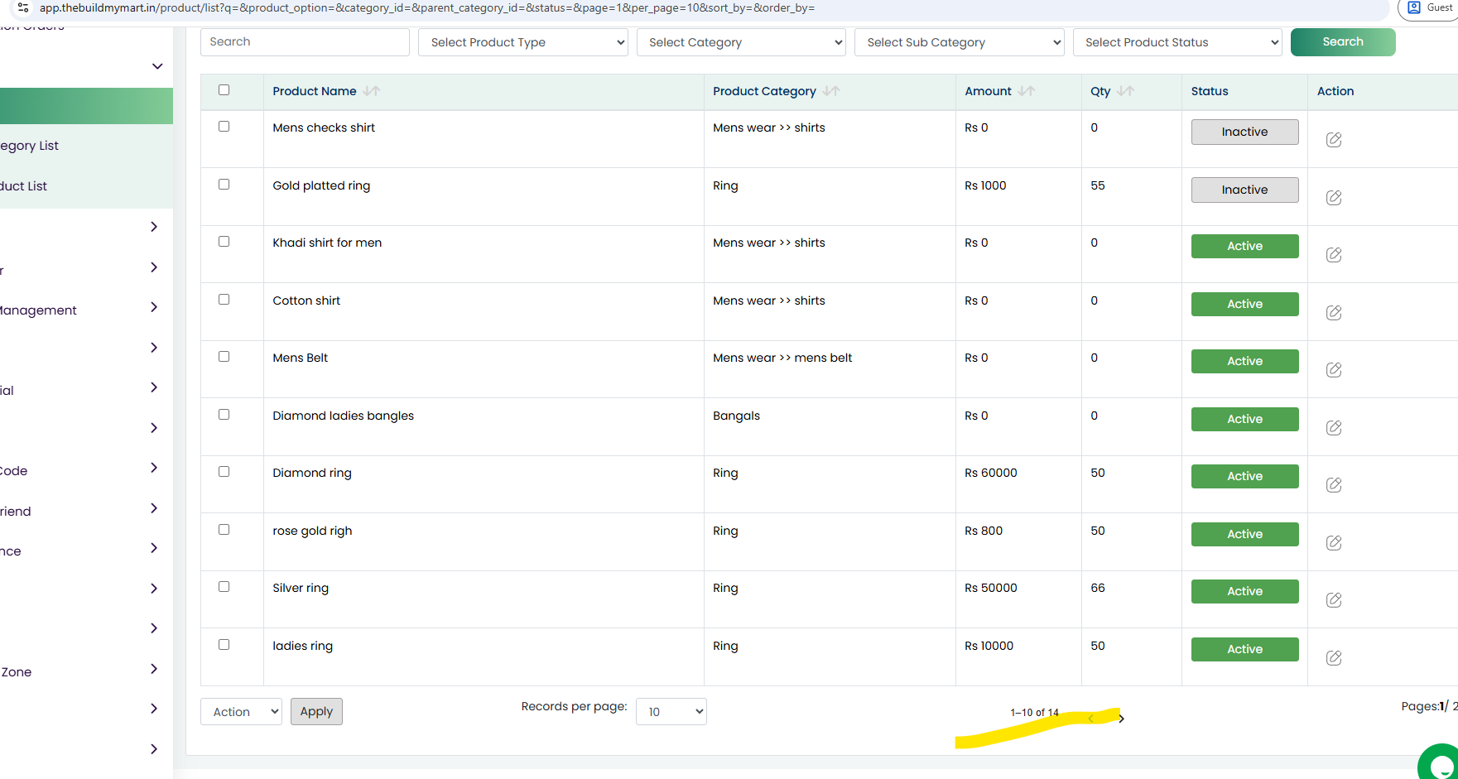Open edit icon for Khadi shirt for men
1458x779 pixels.
[1334, 255]
